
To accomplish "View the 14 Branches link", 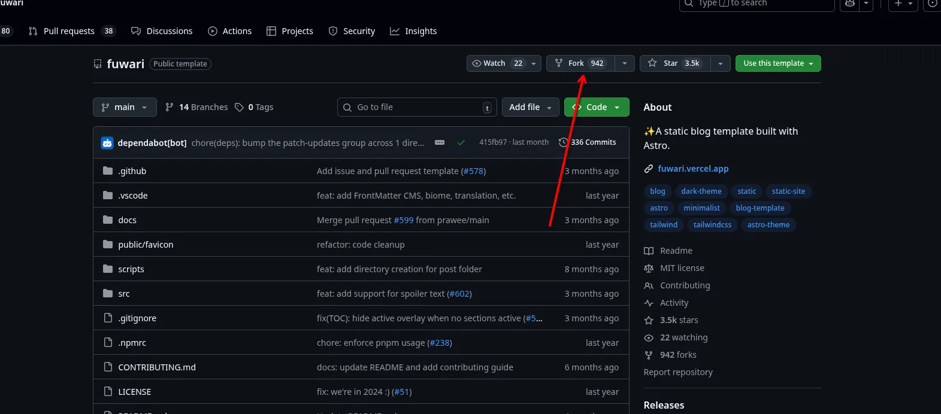I will pyautogui.click(x=196, y=107).
